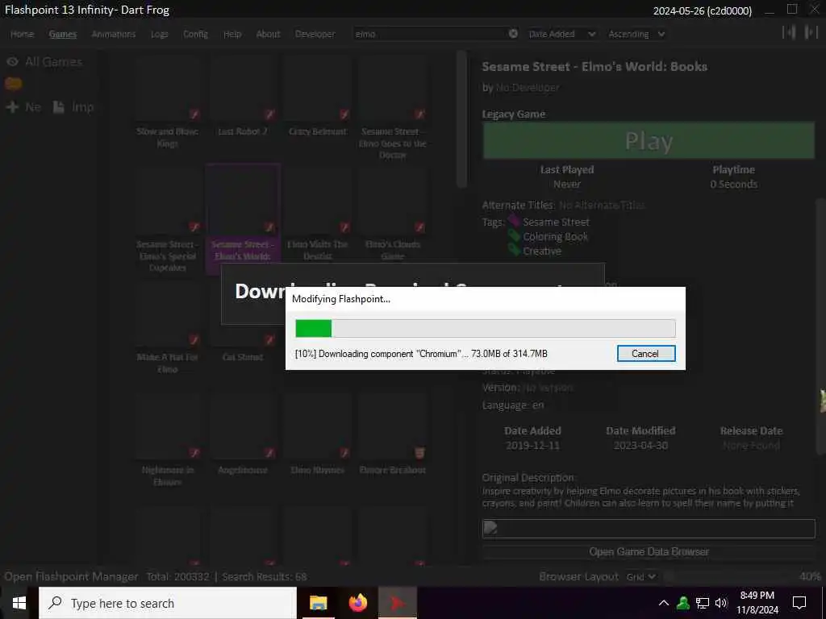826x619 pixels.
Task: Open the Config tab
Action: pyautogui.click(x=195, y=34)
